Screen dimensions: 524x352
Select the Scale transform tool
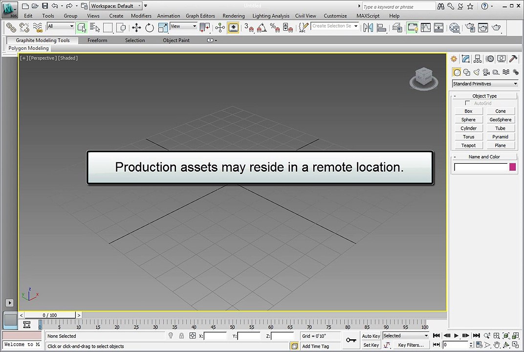(163, 27)
